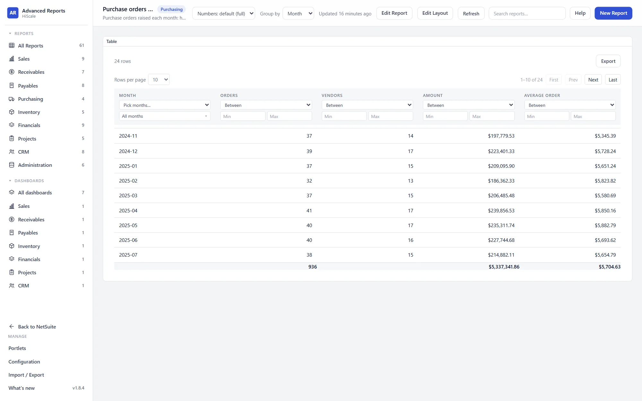Click the Search reports input field

point(527,13)
